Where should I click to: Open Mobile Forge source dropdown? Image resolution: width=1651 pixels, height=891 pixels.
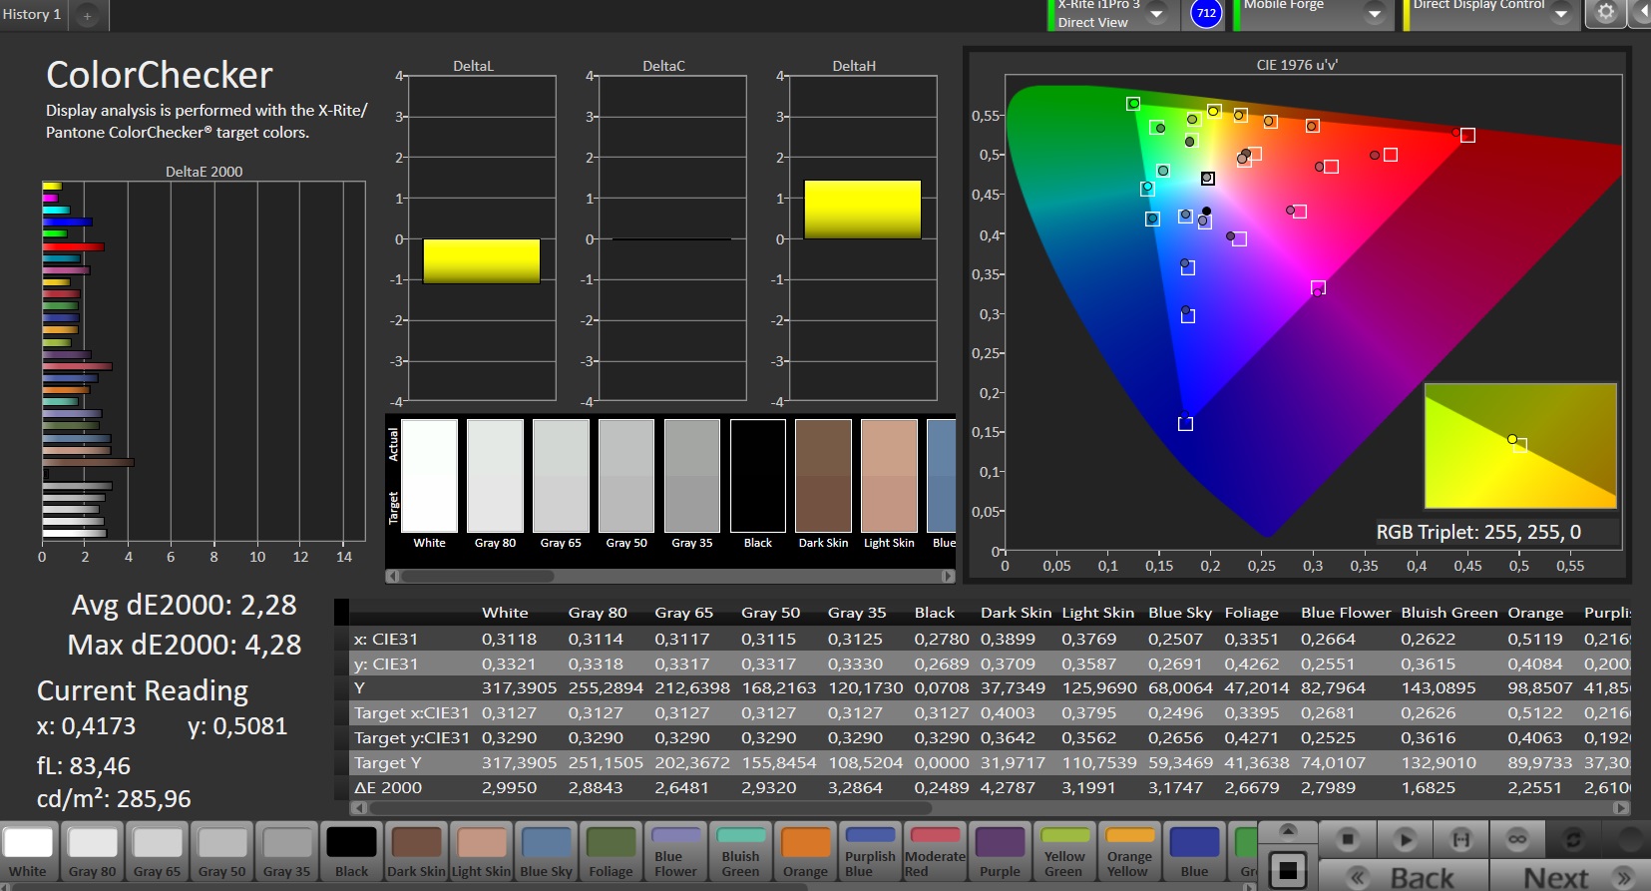tap(1374, 14)
